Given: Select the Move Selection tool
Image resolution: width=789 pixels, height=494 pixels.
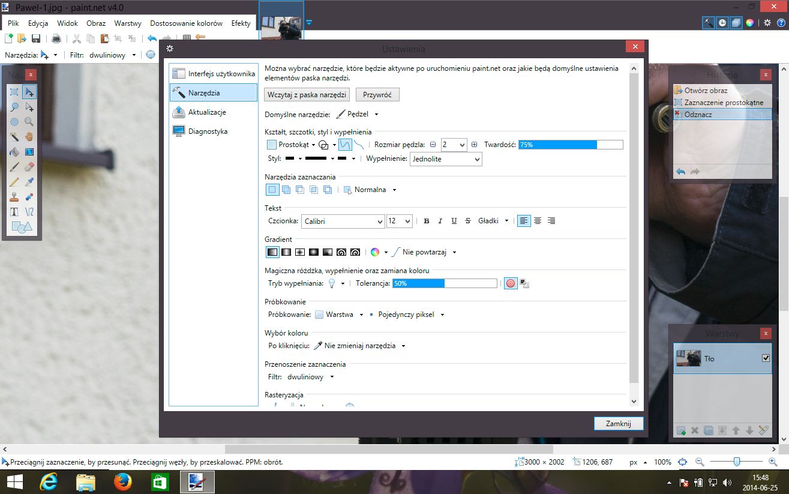Looking at the screenshot, I should pos(29,107).
